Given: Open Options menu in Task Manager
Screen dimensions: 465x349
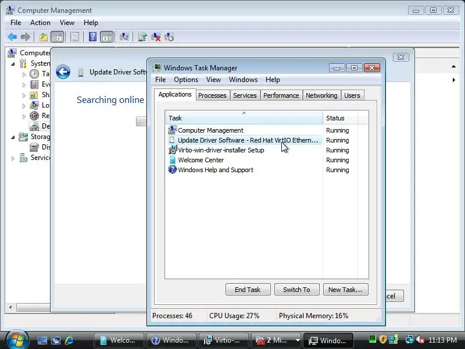Looking at the screenshot, I should [x=186, y=80].
